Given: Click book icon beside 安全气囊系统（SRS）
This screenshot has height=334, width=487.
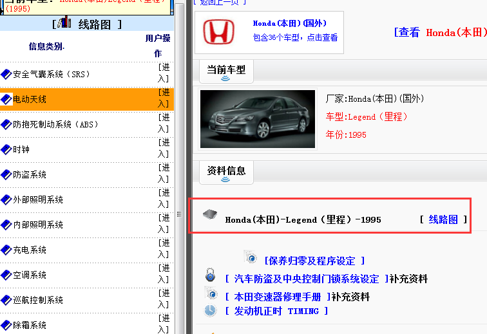Looking at the screenshot, I should [x=6, y=74].
